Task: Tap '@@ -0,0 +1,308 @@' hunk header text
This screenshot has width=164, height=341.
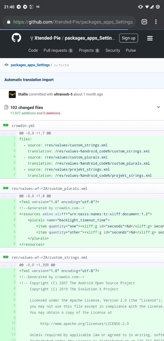Action: click(37, 265)
